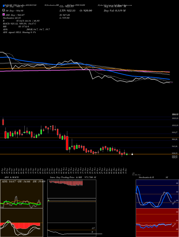This screenshot has height=237, width=179.
Task: Click the 'Intra Day Trading Price & MR' title
Action: [66, 177]
